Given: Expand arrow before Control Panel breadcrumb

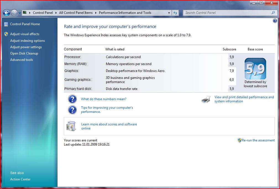Looking at the screenshot, I should point(30,13).
